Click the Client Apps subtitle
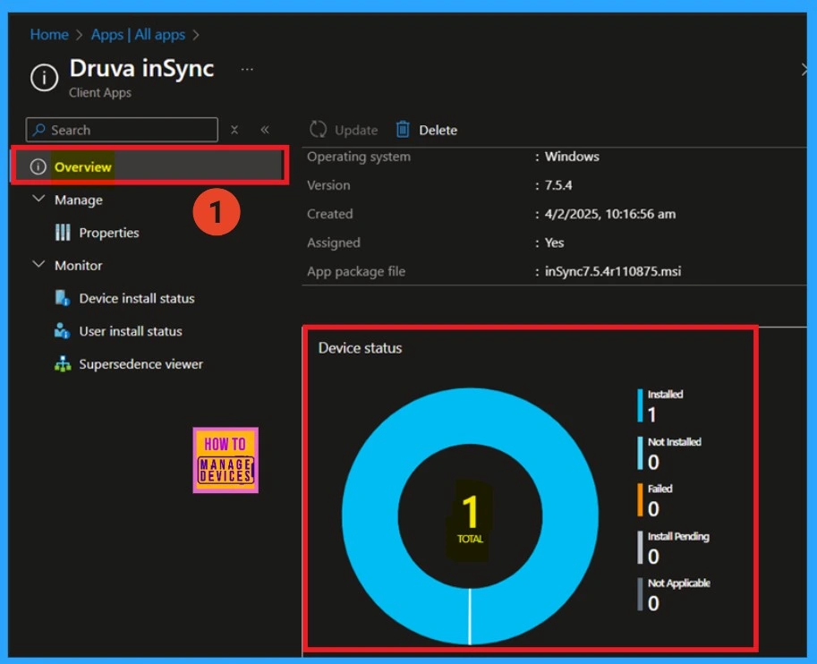This screenshot has width=817, height=664. (100, 93)
